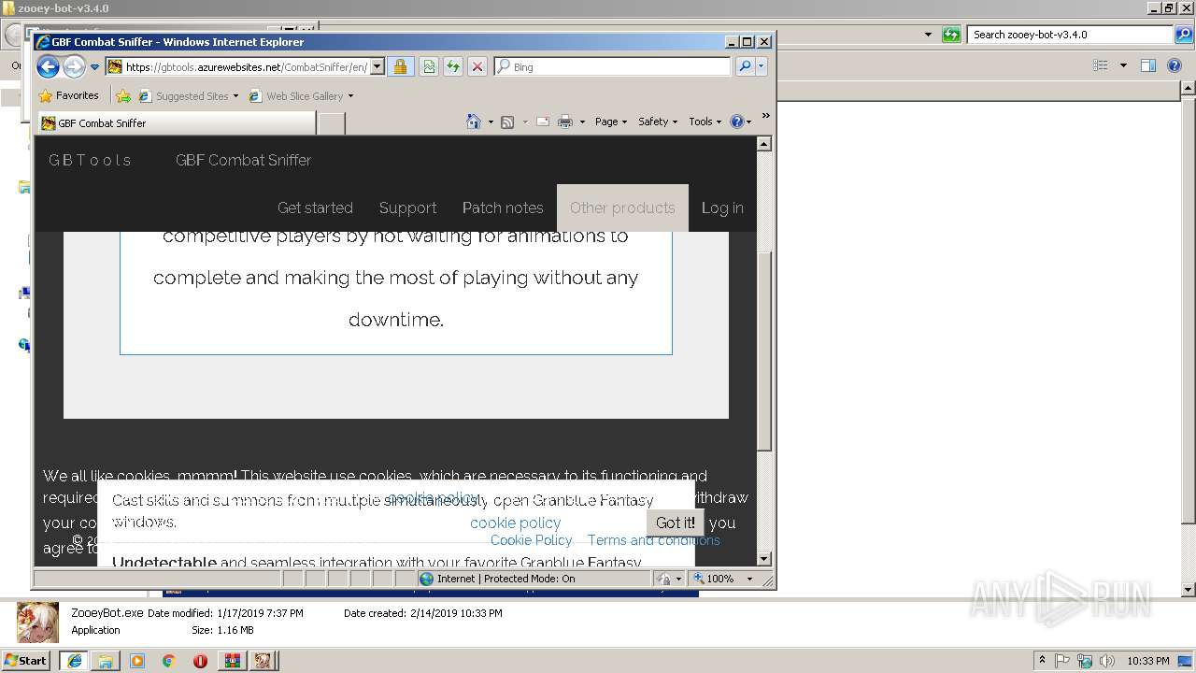The image size is (1196, 673).
Task: Open recent pages dropdown beside forward arrow
Action: coord(94,67)
